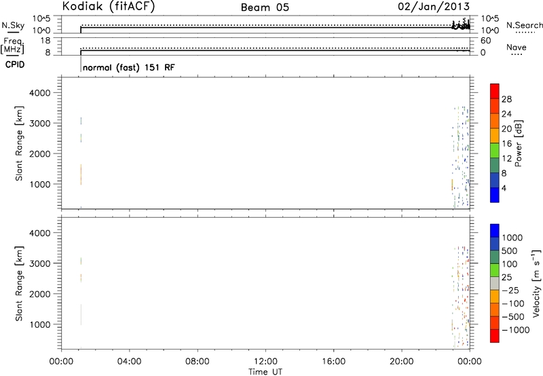Click the green echo near 3000 km in velocity panel

[81, 261]
